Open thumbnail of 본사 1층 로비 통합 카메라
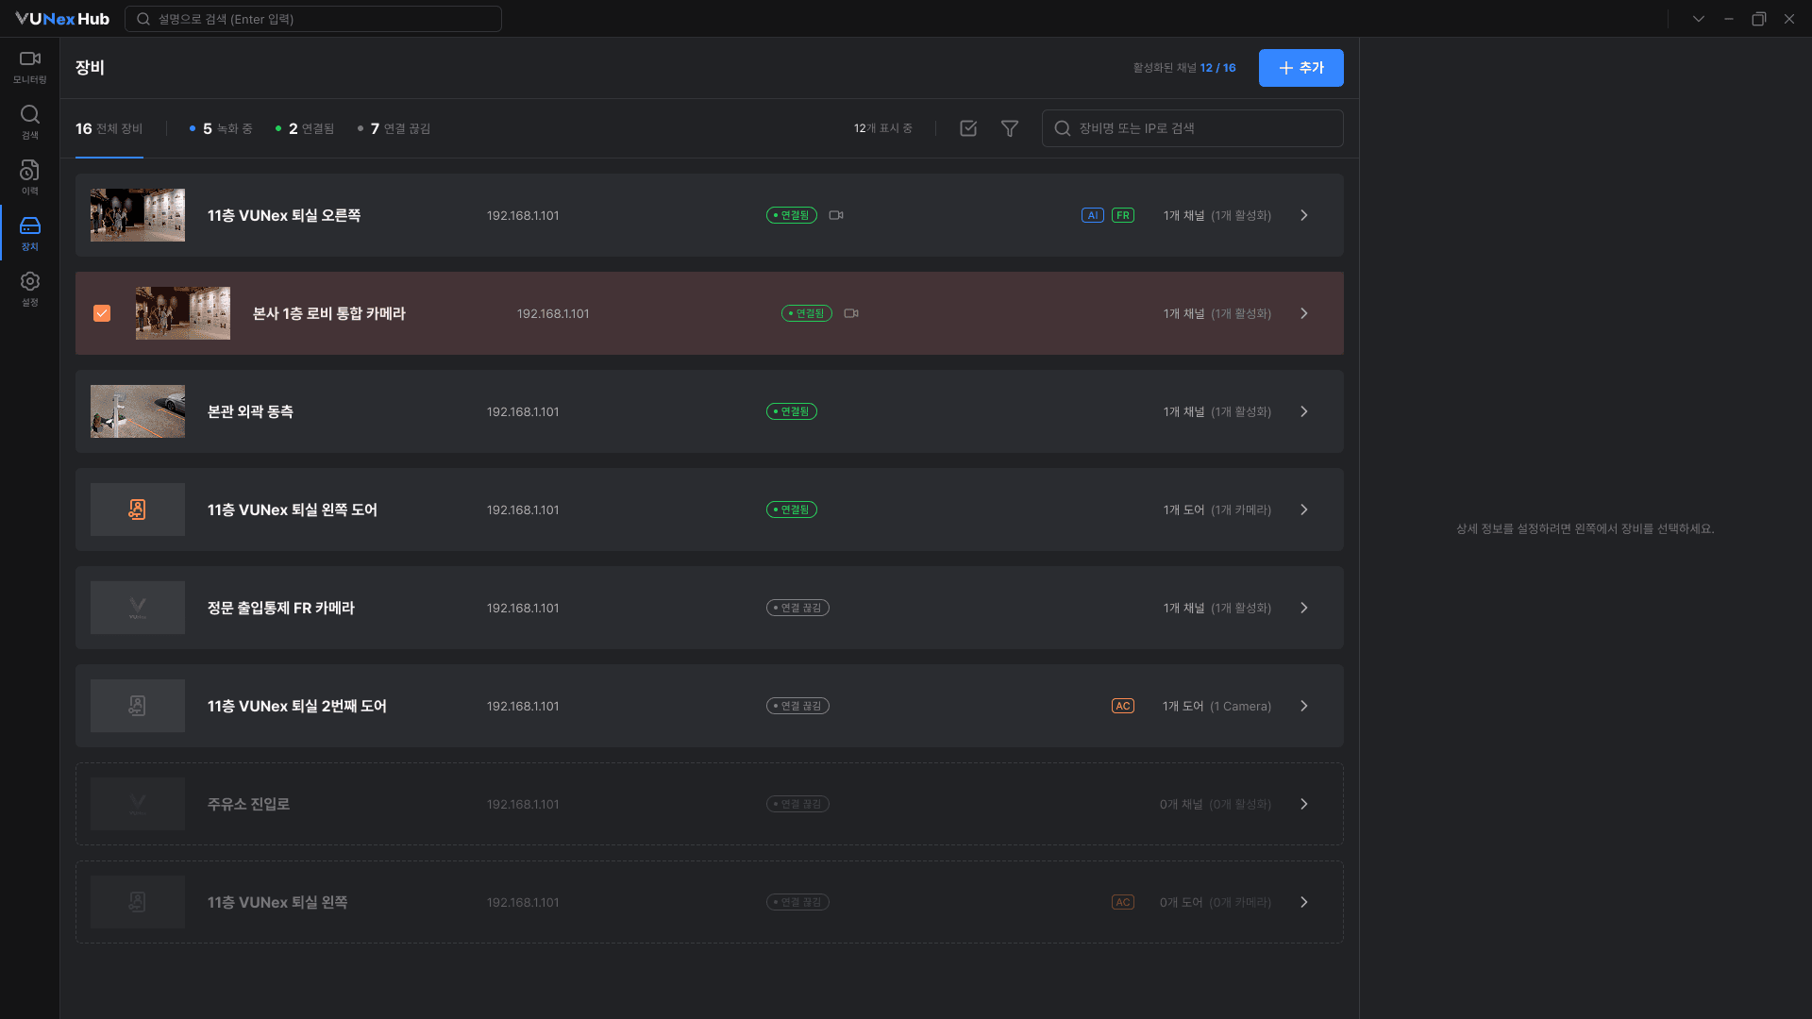 (183, 313)
